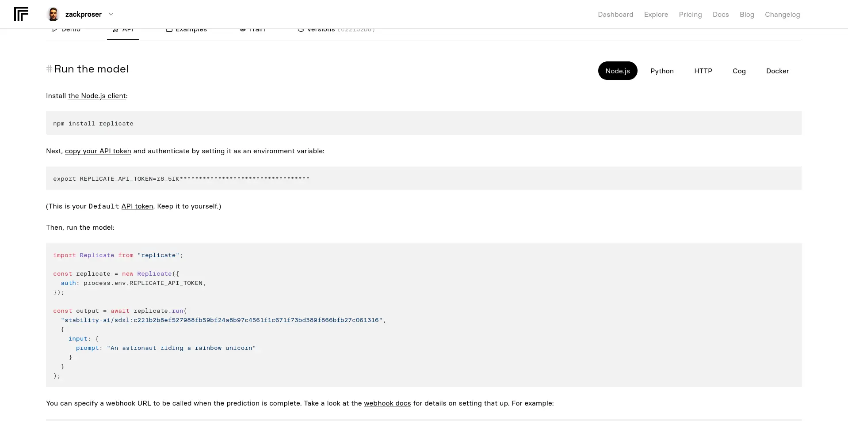Viewport: 848px width, 421px height.
Task: Select the Demo tab play icon
Action: [x=55, y=29]
